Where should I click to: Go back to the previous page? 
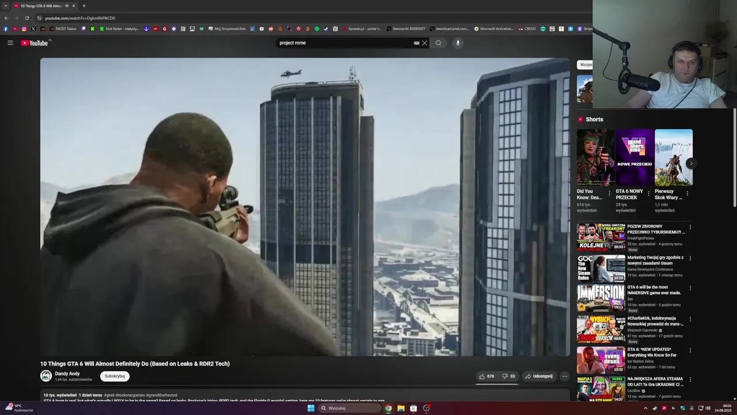click(6, 18)
